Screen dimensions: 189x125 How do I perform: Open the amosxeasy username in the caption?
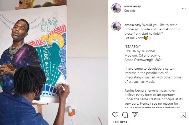(x=133, y=25)
